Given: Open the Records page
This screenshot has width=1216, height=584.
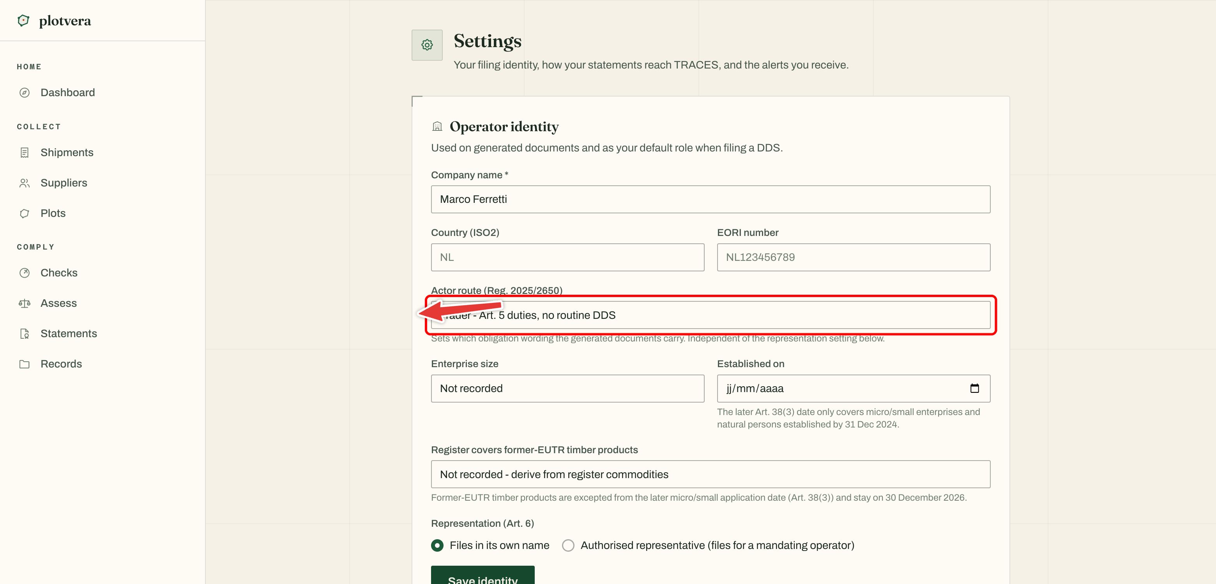Looking at the screenshot, I should [61, 364].
